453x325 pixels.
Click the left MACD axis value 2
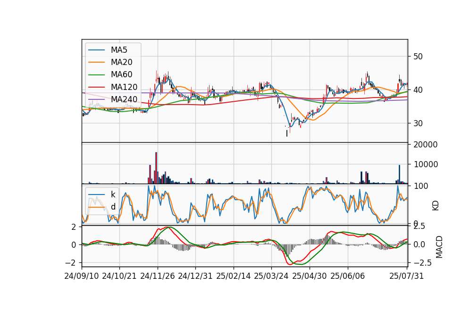click(x=74, y=227)
